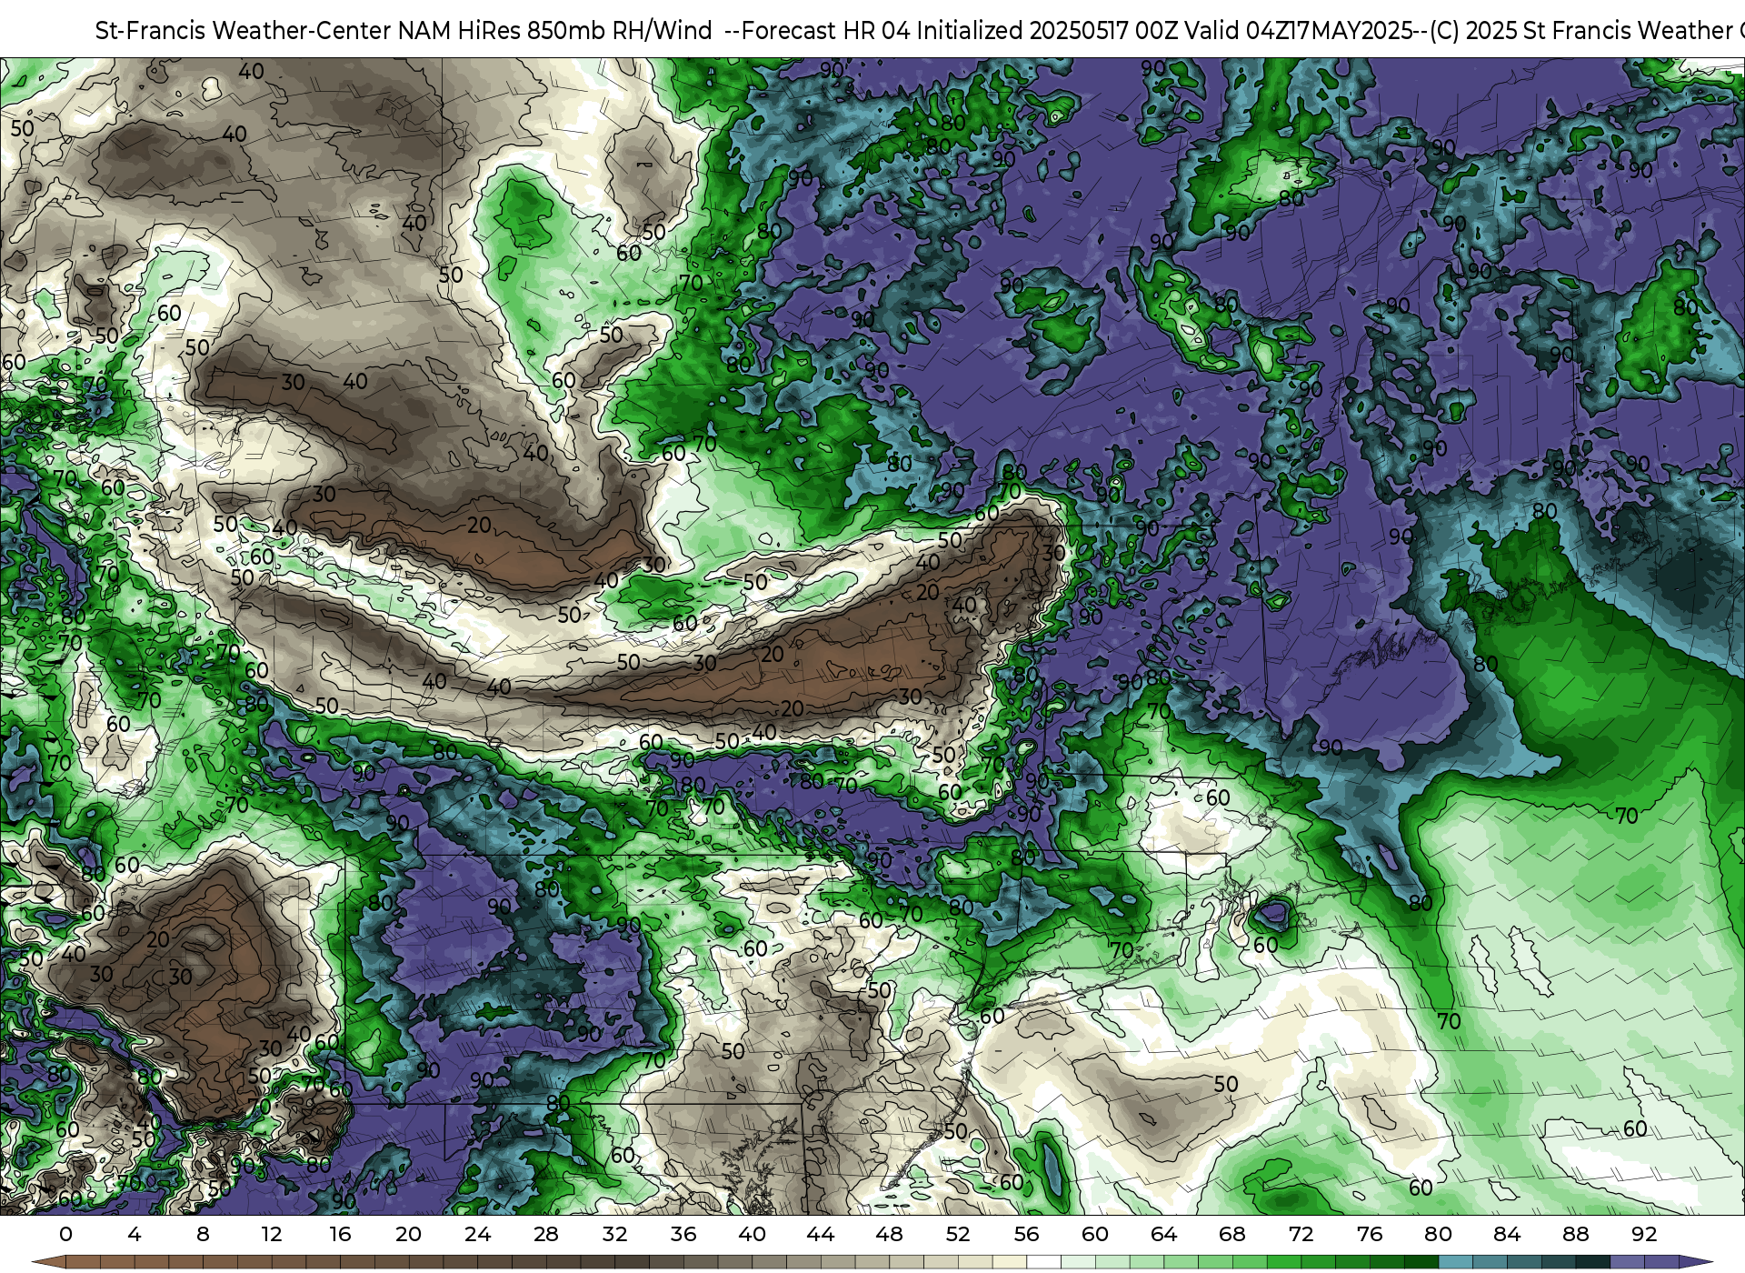This screenshot has height=1273, width=1745.
Task: Click the colorbar tick label '8'
Action: [203, 1235]
